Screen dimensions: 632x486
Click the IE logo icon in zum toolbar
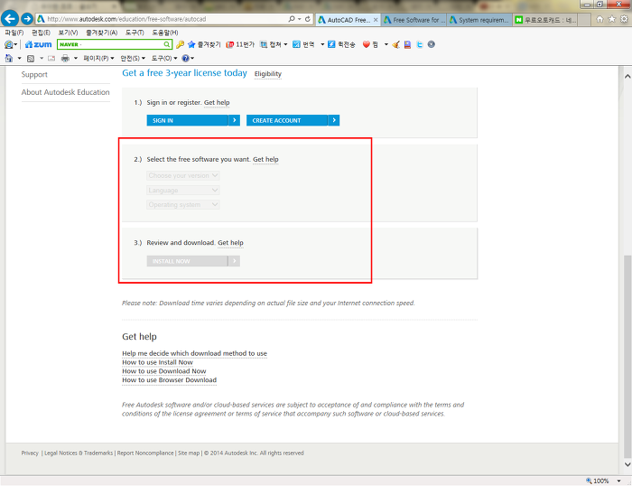coord(8,44)
